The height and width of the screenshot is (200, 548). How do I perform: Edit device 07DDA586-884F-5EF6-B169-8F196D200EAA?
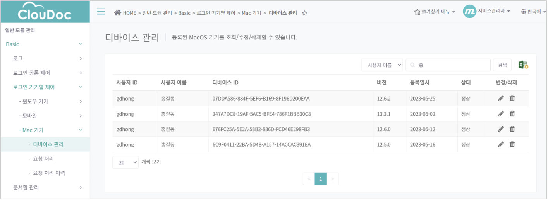pos(501,99)
